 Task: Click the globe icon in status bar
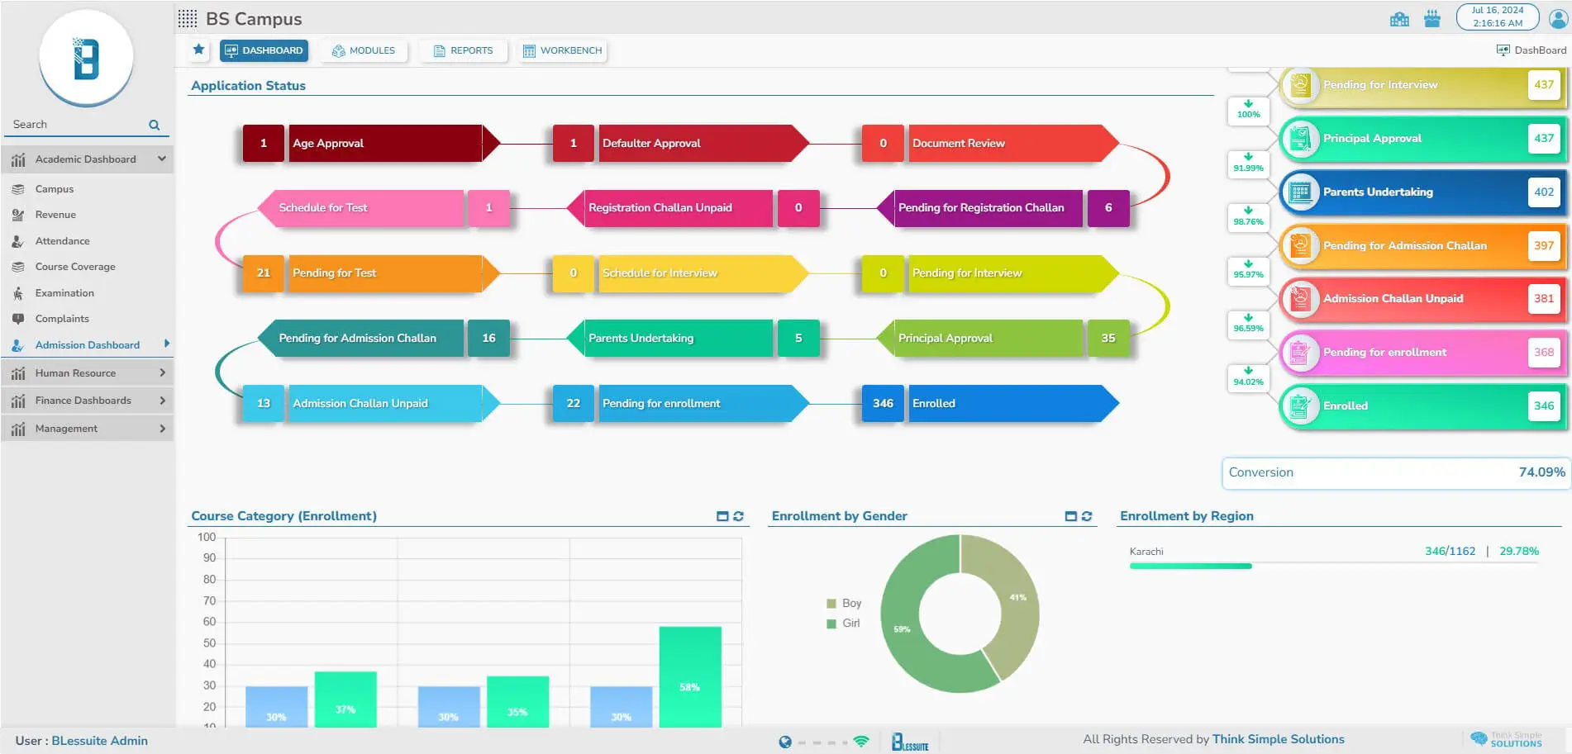click(x=784, y=742)
